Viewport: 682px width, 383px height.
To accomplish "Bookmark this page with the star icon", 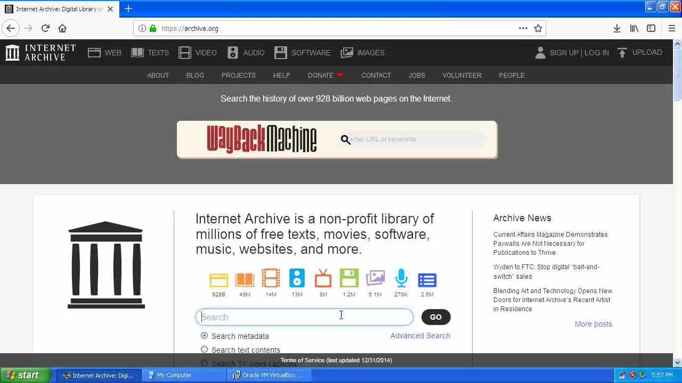I will (538, 28).
